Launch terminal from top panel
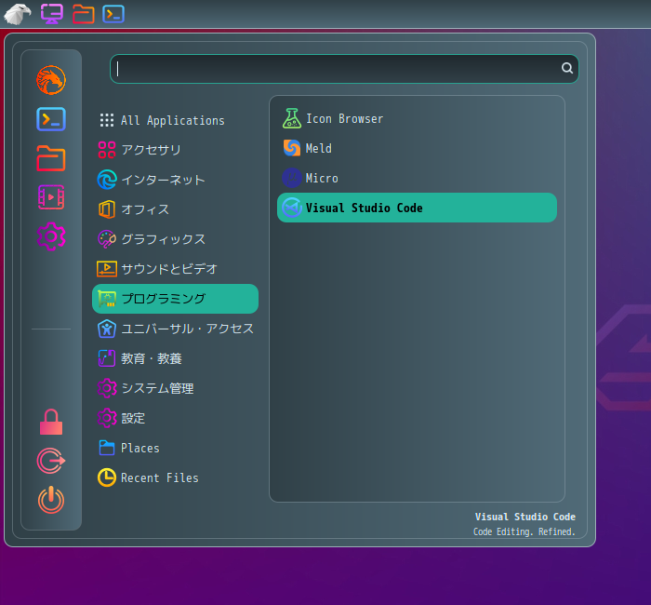The width and height of the screenshot is (651, 605). (113, 14)
